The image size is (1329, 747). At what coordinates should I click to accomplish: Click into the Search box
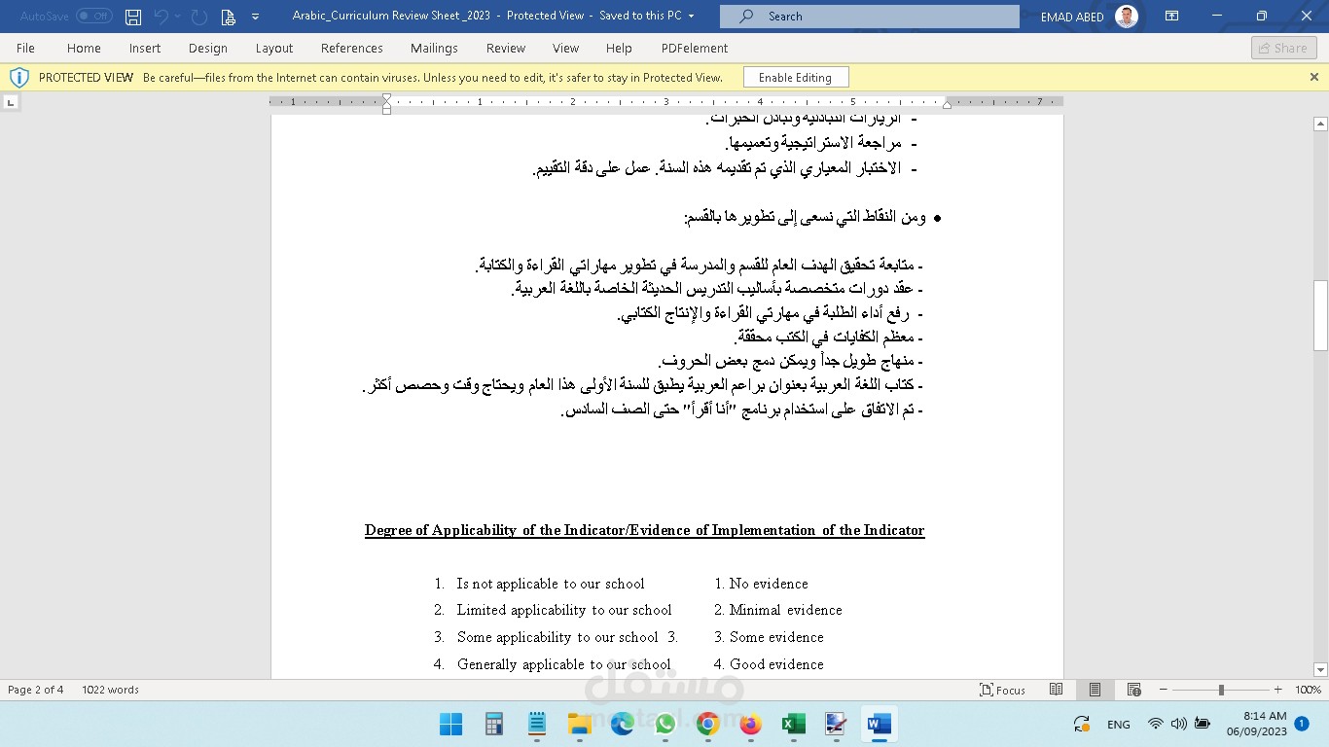click(x=870, y=17)
